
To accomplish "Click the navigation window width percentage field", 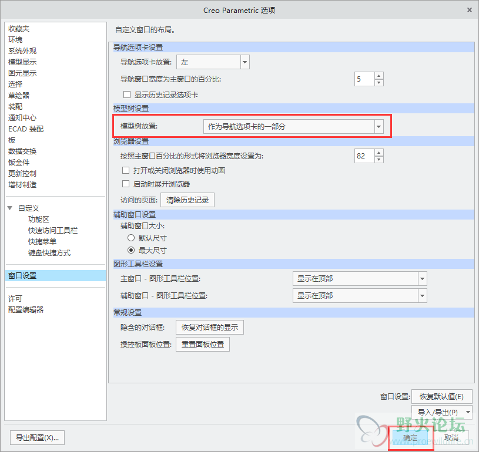I will tap(364, 79).
